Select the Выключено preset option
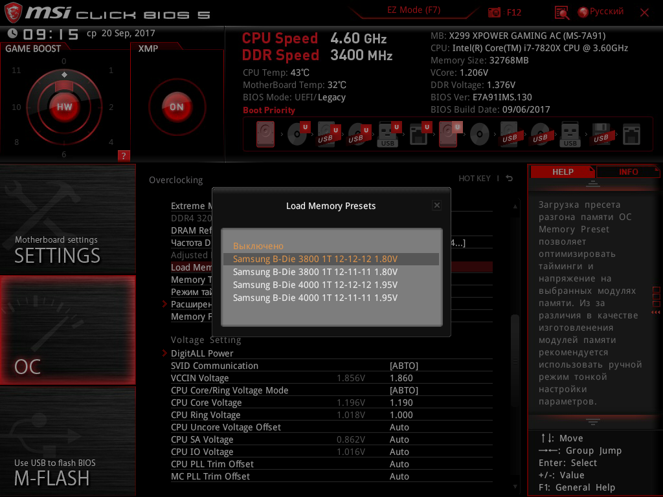The image size is (663, 497). click(258, 246)
